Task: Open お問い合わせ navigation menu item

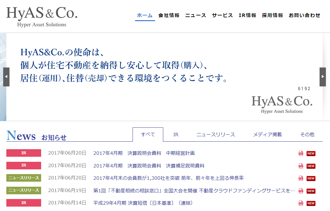Action: 304,15
